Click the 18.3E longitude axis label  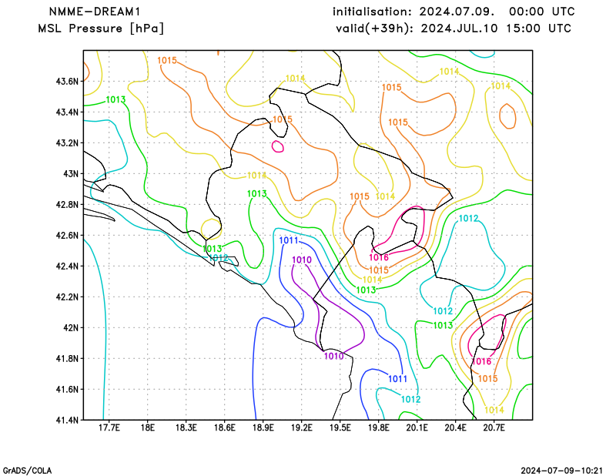click(186, 427)
